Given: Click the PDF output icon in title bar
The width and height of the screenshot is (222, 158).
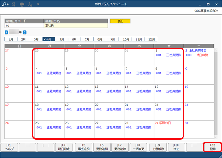Looking at the screenshot, I should [x=30, y=5].
